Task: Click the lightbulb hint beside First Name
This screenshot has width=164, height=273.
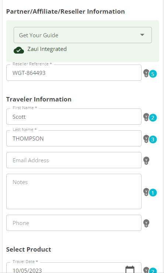Action: [x=146, y=117]
